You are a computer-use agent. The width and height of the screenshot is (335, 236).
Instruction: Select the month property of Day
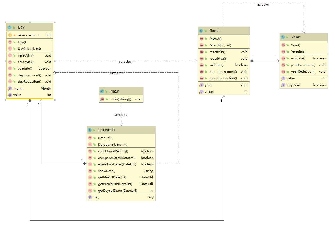click(x=30, y=88)
